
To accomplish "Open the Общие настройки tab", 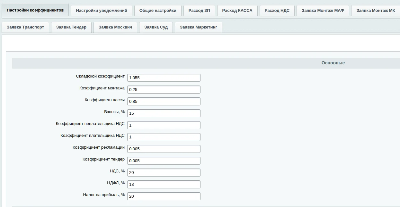I will pyautogui.click(x=158, y=11).
